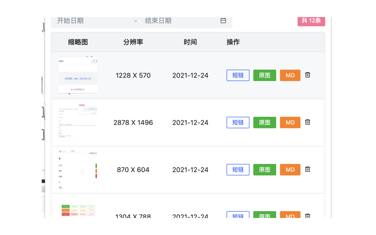Click the pink 共 12条 count badge
The height and width of the screenshot is (235, 376).
pos(311,21)
